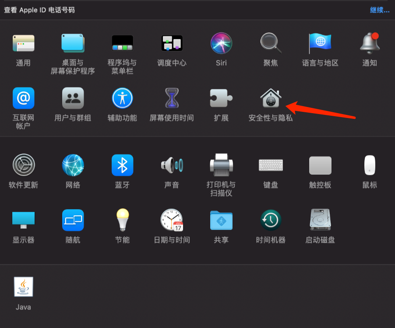
Task: Open 打印机与扫描仪 preferences
Action: click(x=221, y=165)
